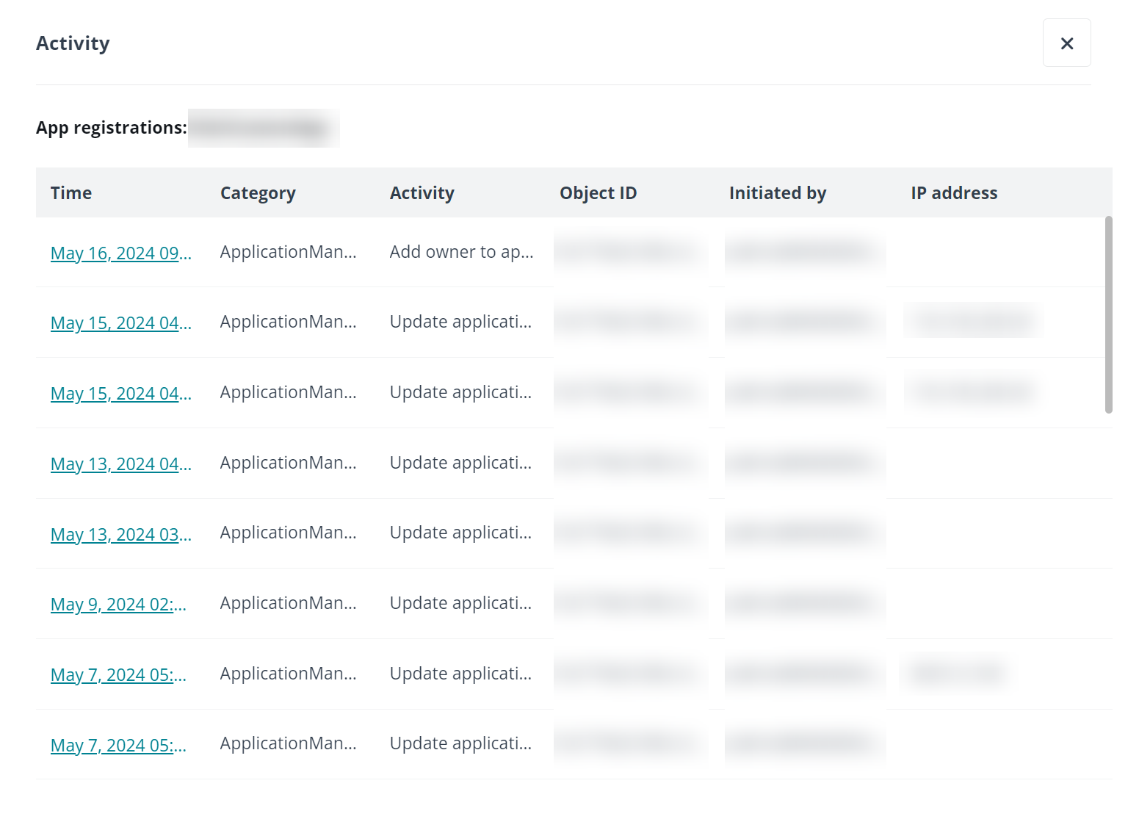This screenshot has width=1139, height=822.
Task: Click the vertical scrollbar of the activity table
Action: tap(1108, 314)
